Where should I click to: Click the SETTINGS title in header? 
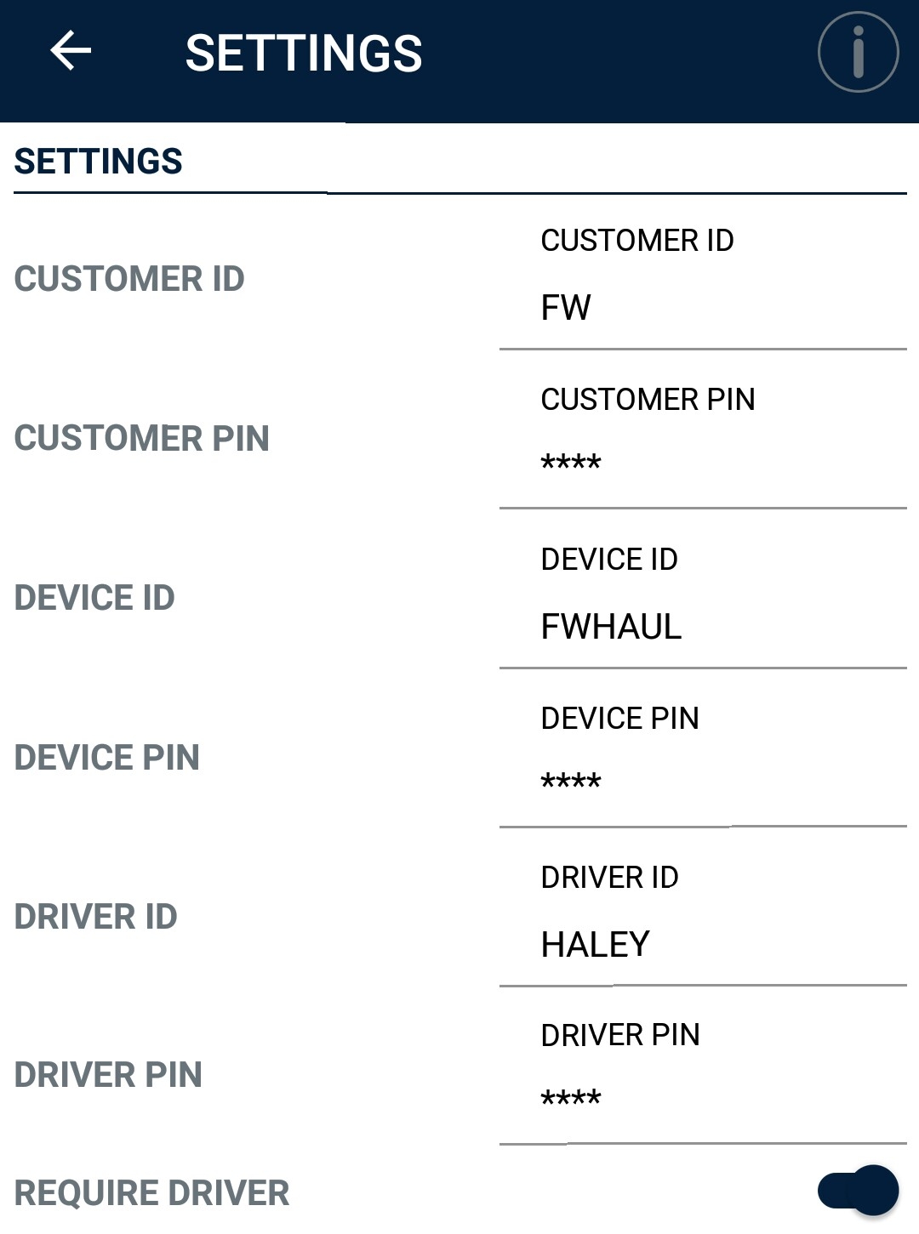click(x=304, y=54)
